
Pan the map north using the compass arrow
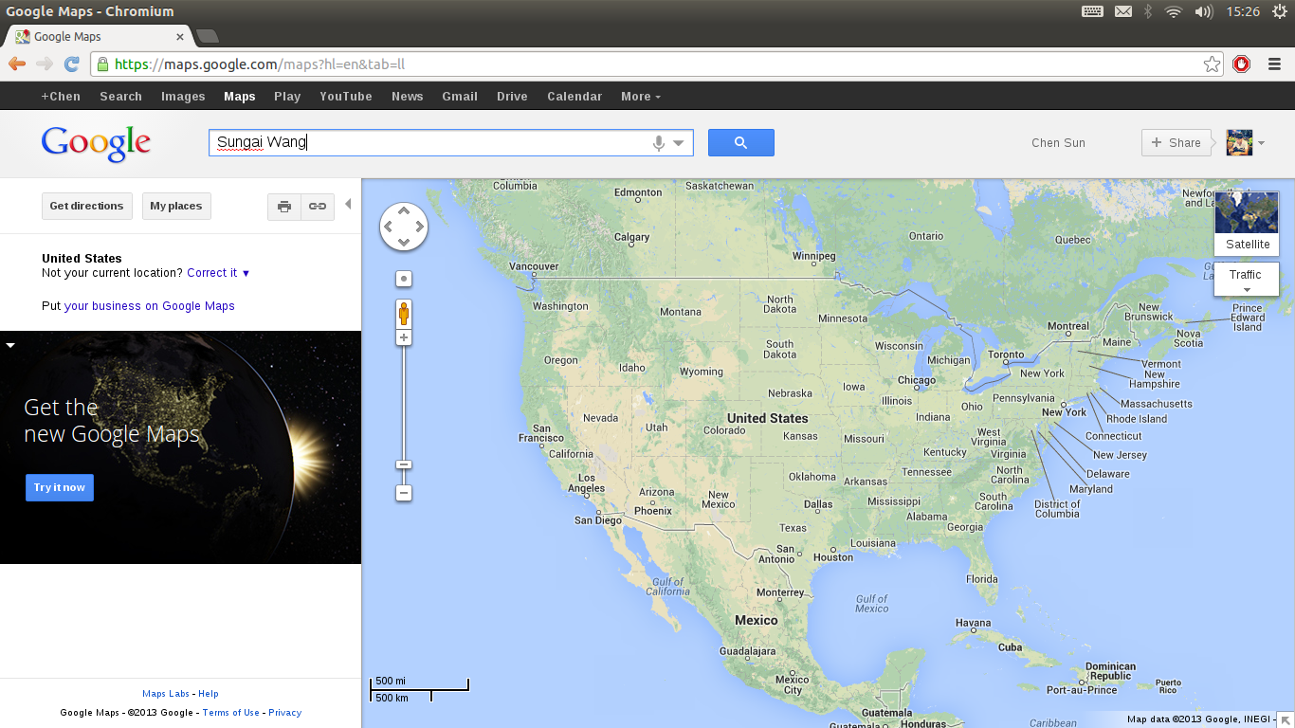(404, 210)
